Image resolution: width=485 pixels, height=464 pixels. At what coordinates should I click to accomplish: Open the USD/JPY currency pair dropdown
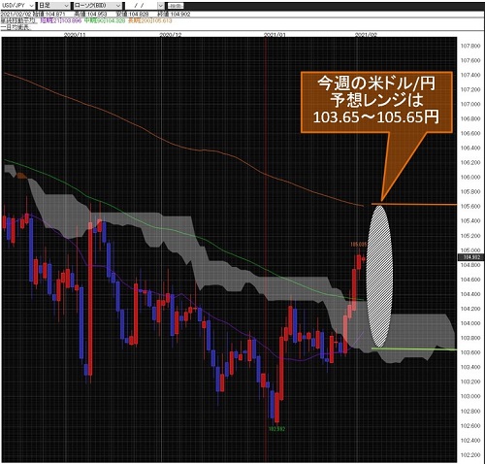(17, 6)
